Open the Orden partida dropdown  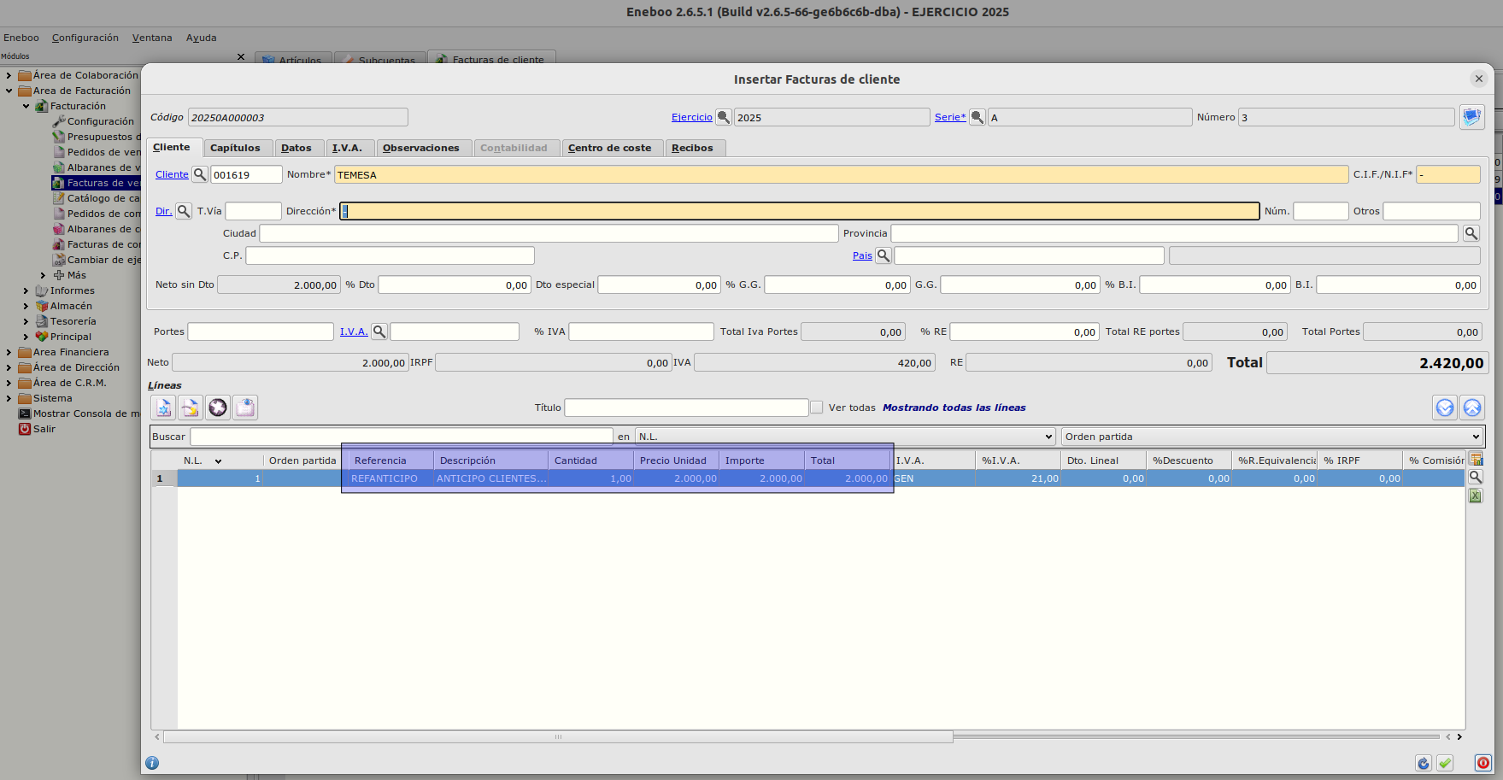coord(1272,437)
